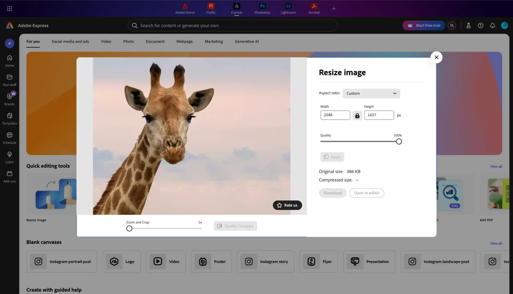
Task: Click the Rate us button on the image
Action: pos(287,205)
